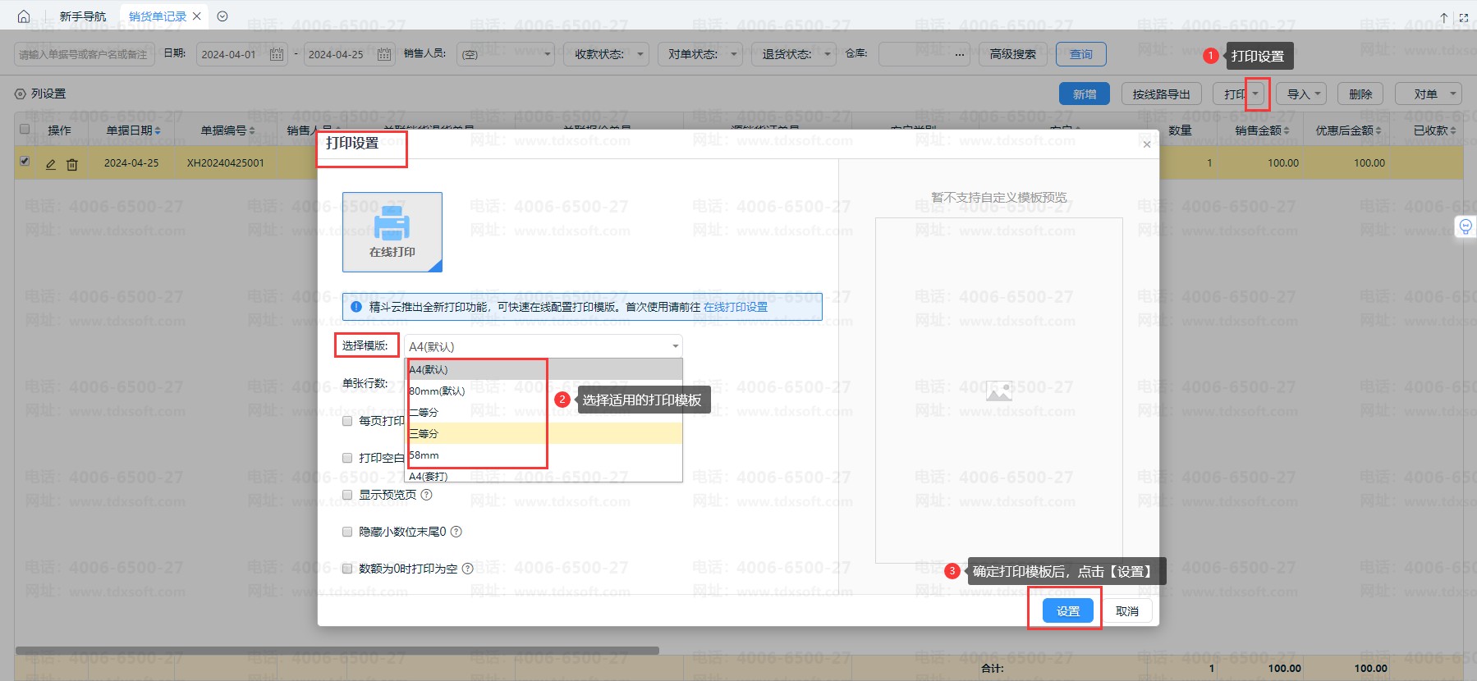Open the 在线打印设置 link
Image resolution: width=1477 pixels, height=681 pixels.
[736, 307]
